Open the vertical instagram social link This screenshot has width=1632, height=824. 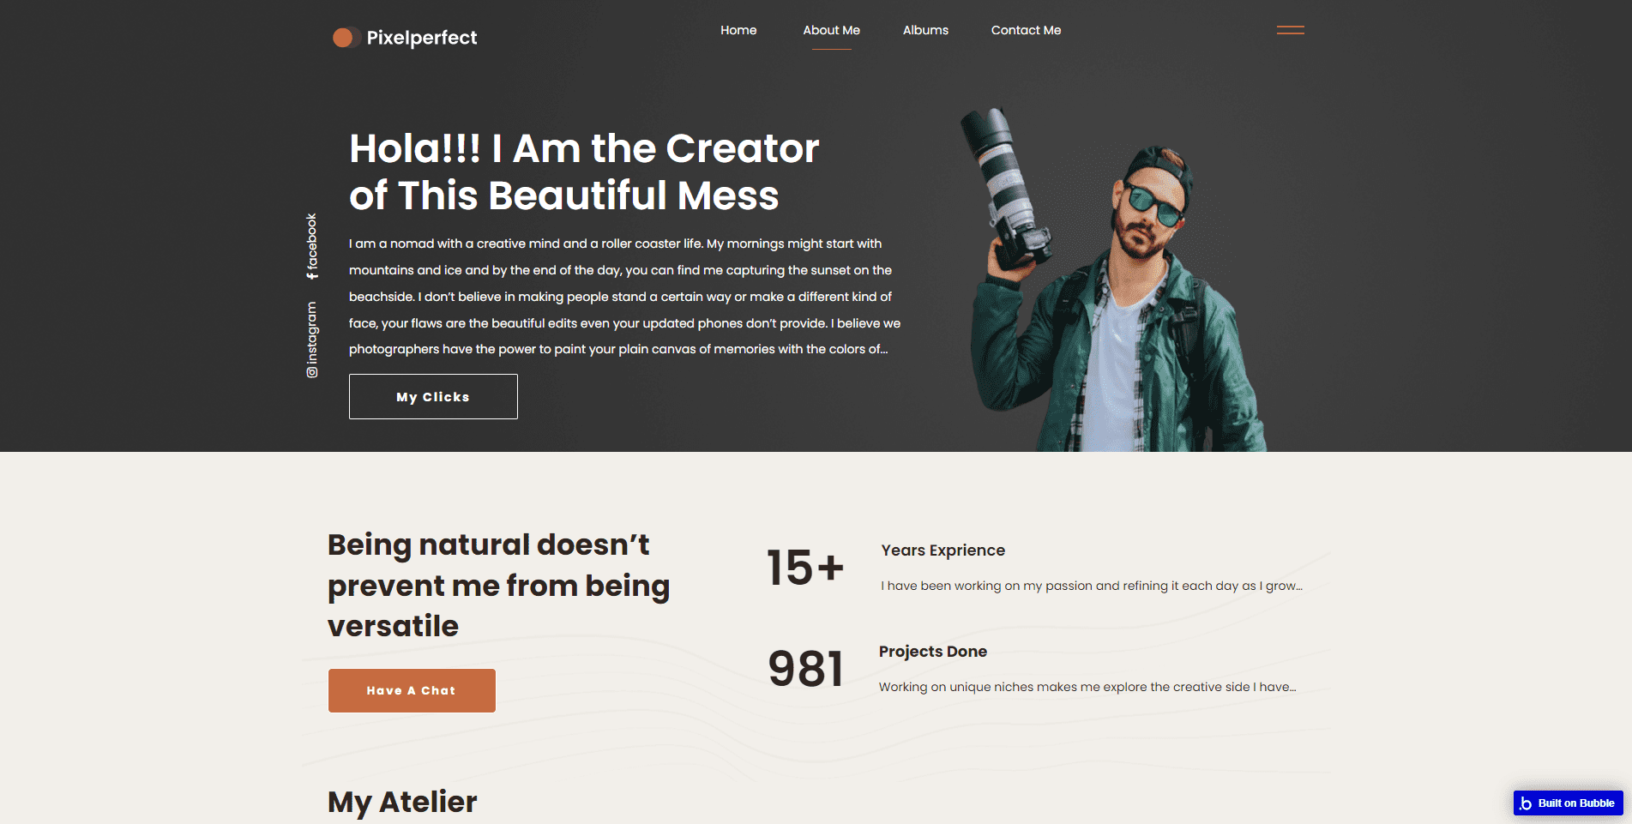(312, 339)
